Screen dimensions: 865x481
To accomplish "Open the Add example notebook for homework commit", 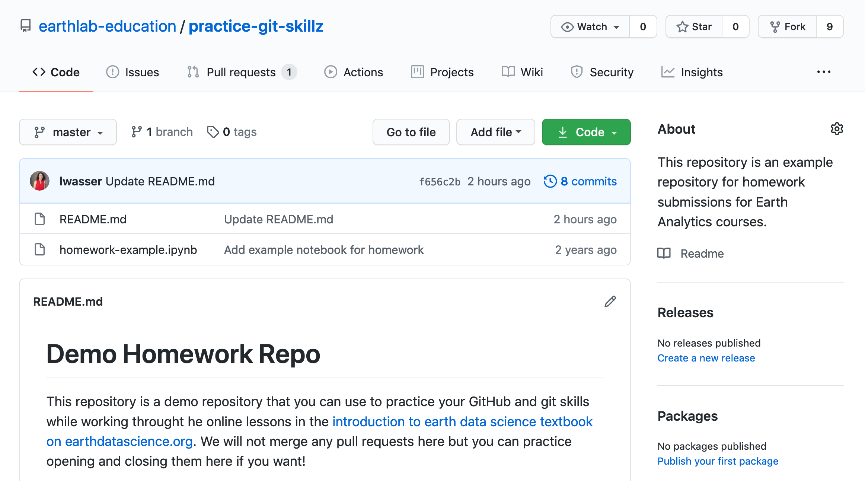I will pos(324,249).
